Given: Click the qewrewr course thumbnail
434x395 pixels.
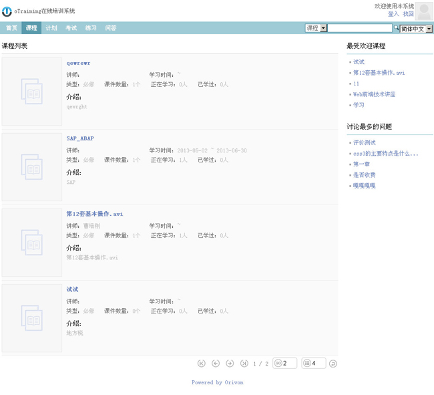Looking at the screenshot, I should coord(32,92).
